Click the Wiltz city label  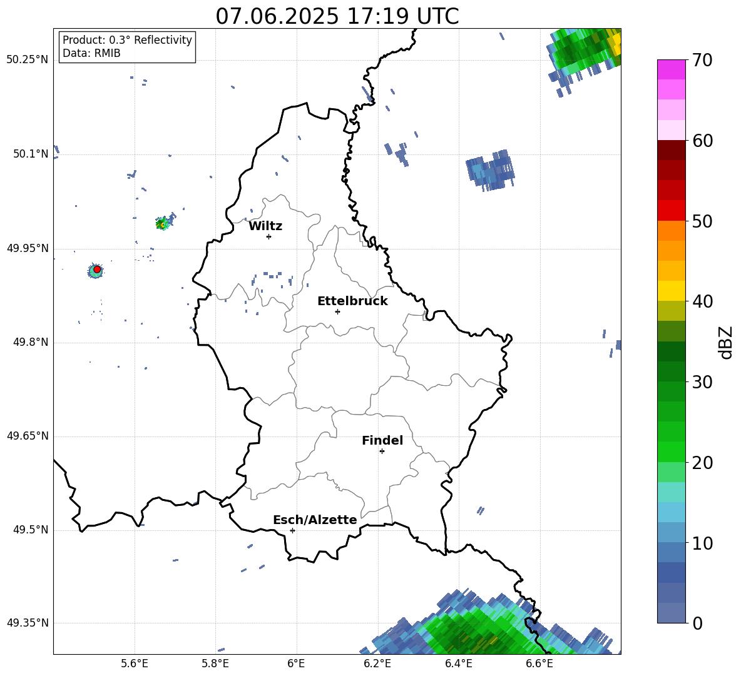click(265, 226)
